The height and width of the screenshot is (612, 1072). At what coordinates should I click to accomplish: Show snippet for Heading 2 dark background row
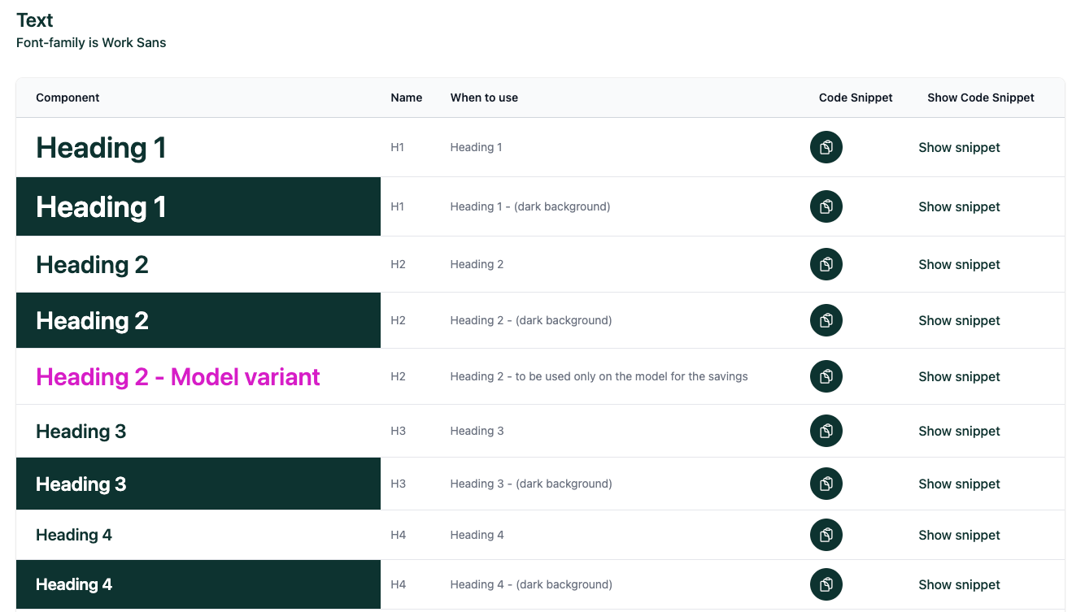click(959, 320)
